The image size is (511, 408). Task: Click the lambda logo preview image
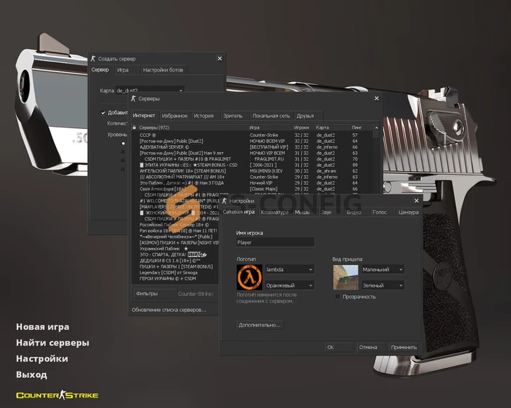pos(249,277)
